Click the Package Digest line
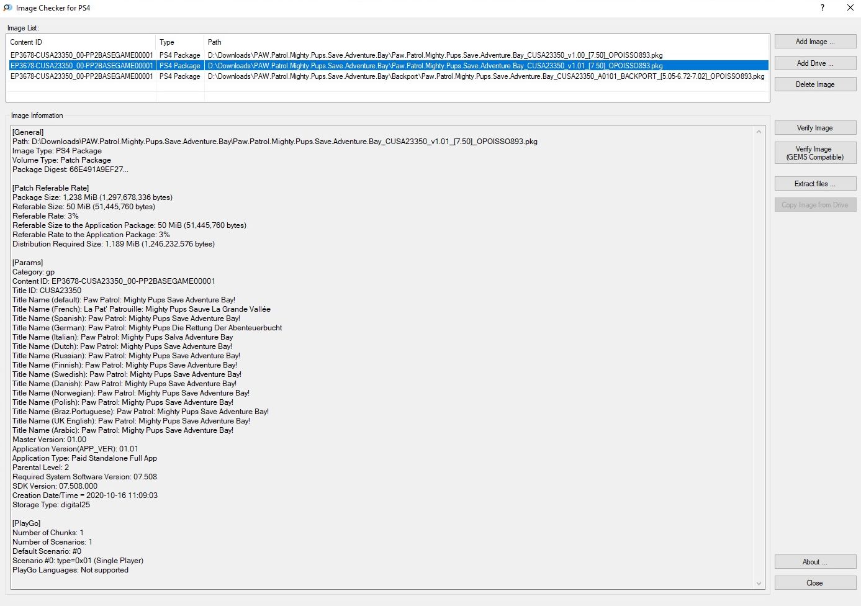Viewport: 861px width, 606px height. click(70, 170)
